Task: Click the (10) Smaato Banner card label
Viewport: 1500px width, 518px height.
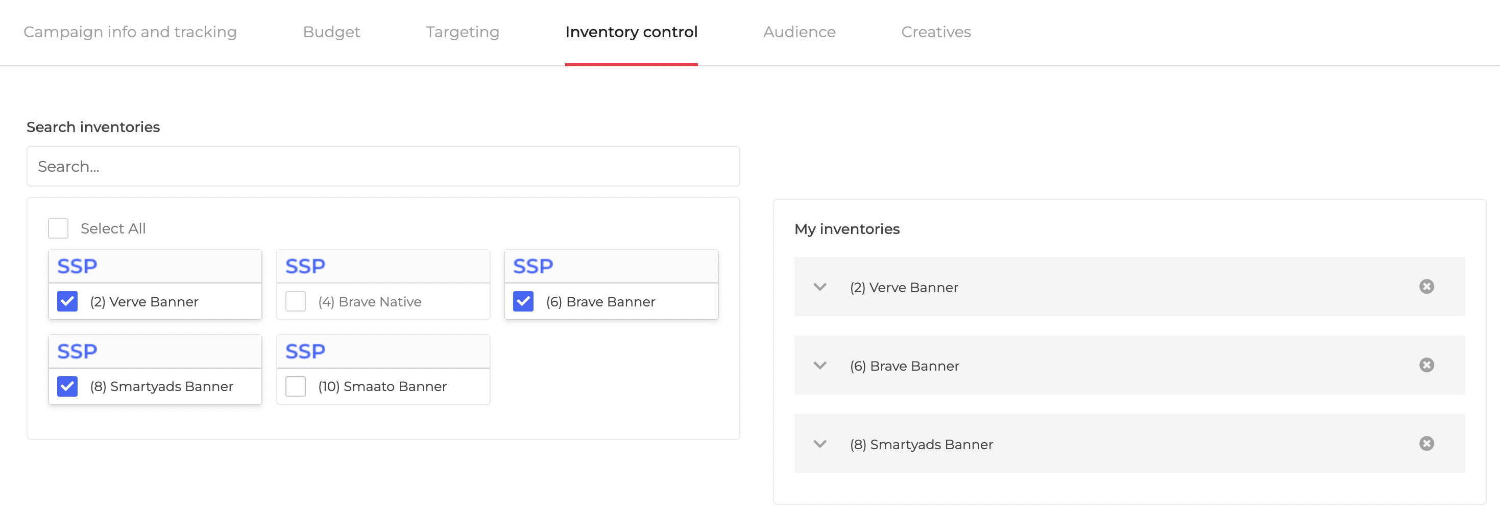Action: tap(382, 386)
